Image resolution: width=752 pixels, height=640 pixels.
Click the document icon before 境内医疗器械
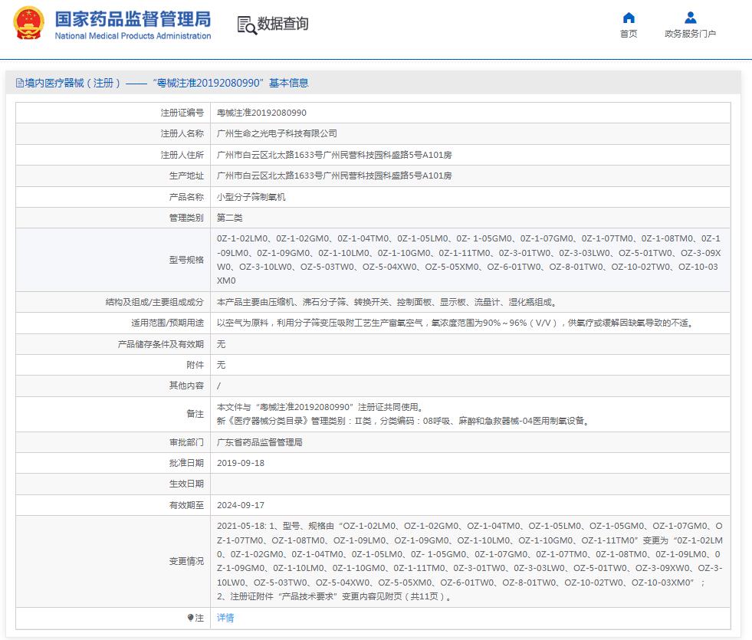[x=20, y=83]
